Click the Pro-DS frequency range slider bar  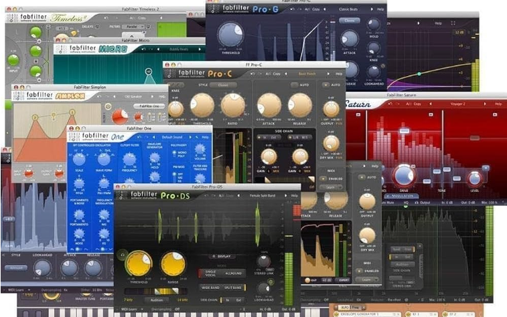coord(156,292)
